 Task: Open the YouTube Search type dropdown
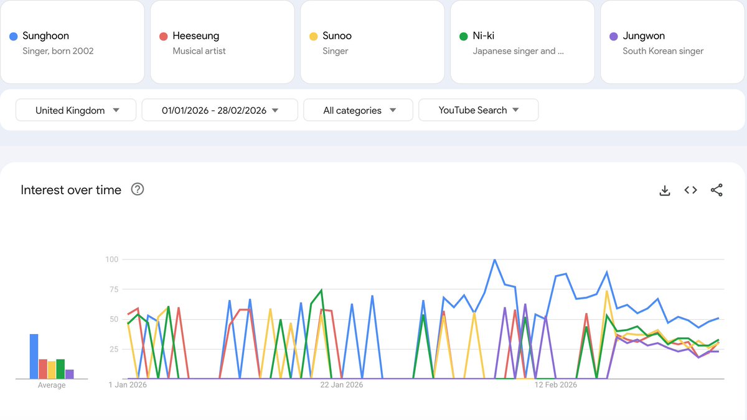(x=479, y=110)
